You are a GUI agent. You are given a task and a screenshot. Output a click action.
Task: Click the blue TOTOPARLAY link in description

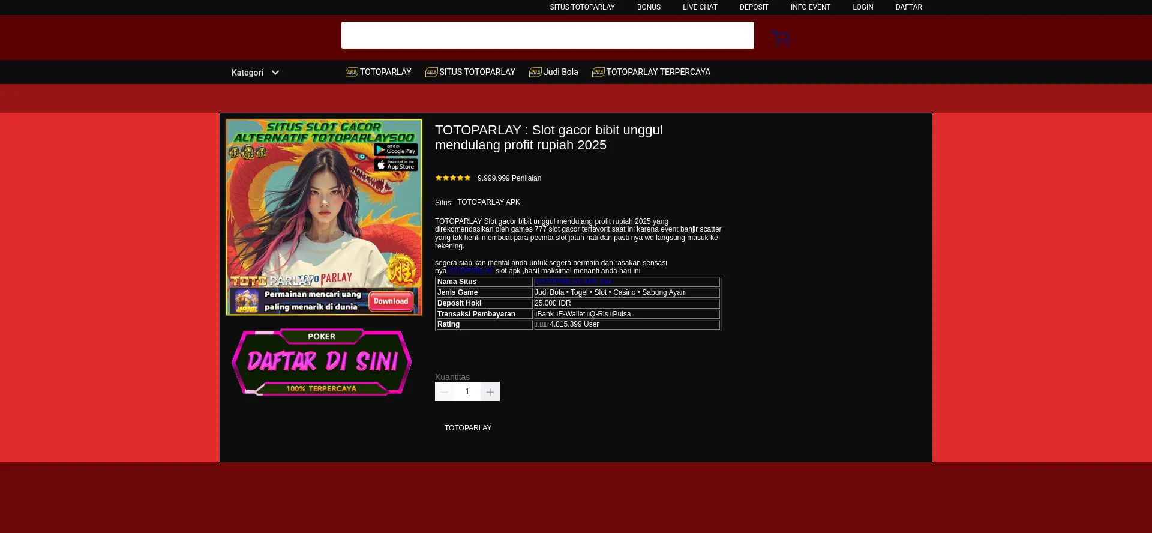tap(470, 271)
